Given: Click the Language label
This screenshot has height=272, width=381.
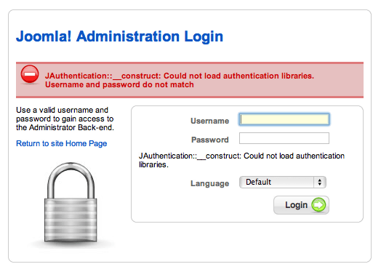Looking at the screenshot, I should pos(209,183).
